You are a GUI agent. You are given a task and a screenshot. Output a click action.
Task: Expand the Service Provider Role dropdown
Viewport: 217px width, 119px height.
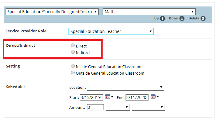[111, 31]
